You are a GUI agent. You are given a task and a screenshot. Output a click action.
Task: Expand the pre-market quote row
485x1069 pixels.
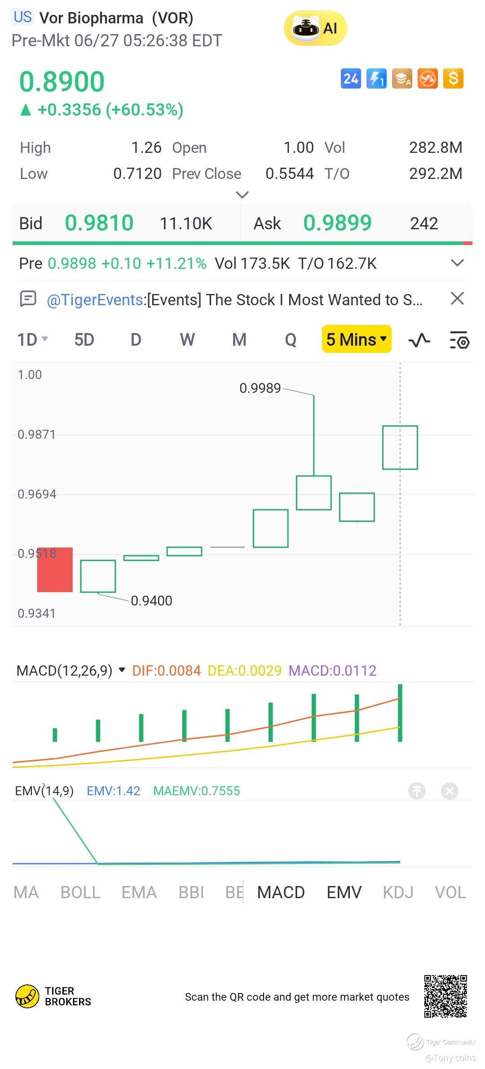coord(457,263)
